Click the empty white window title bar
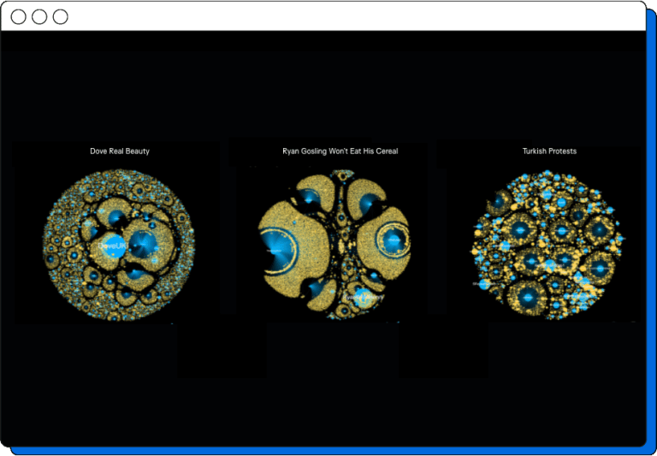The height and width of the screenshot is (456, 657). point(342,17)
